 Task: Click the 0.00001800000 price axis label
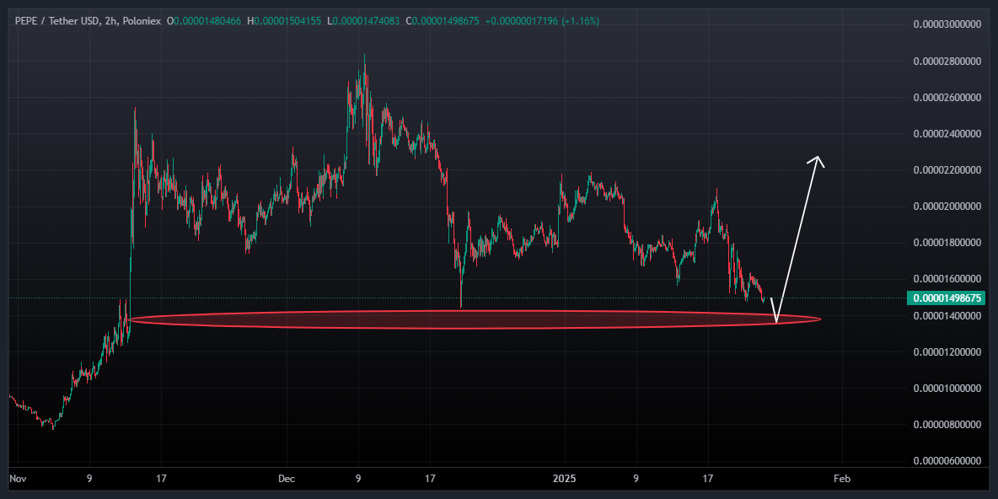(946, 243)
